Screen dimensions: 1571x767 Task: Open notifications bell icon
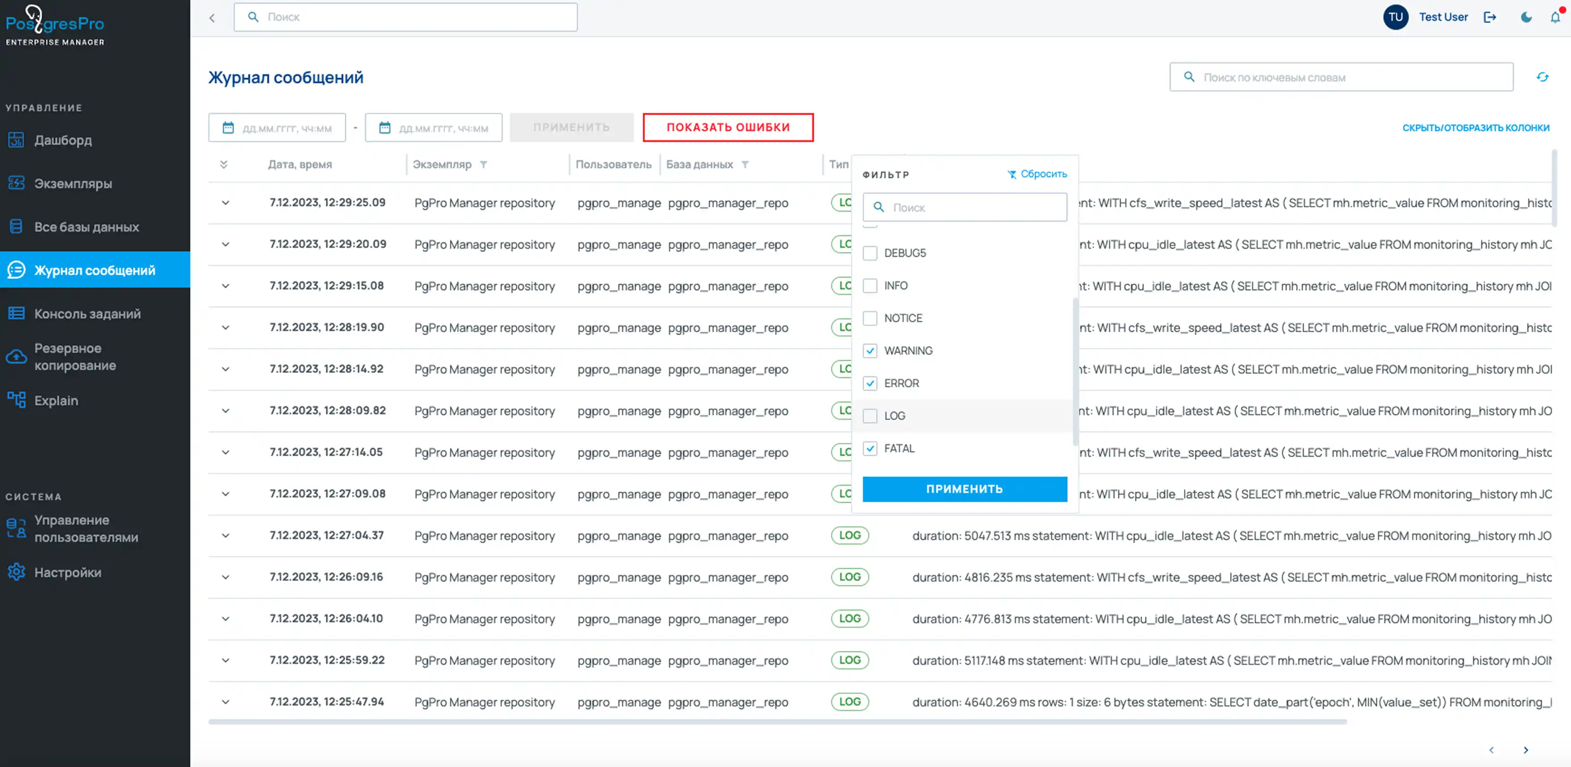click(1555, 17)
